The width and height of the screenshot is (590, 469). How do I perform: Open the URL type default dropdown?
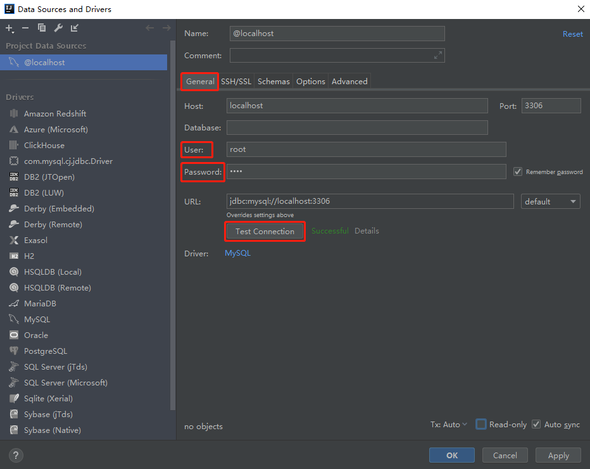(551, 201)
